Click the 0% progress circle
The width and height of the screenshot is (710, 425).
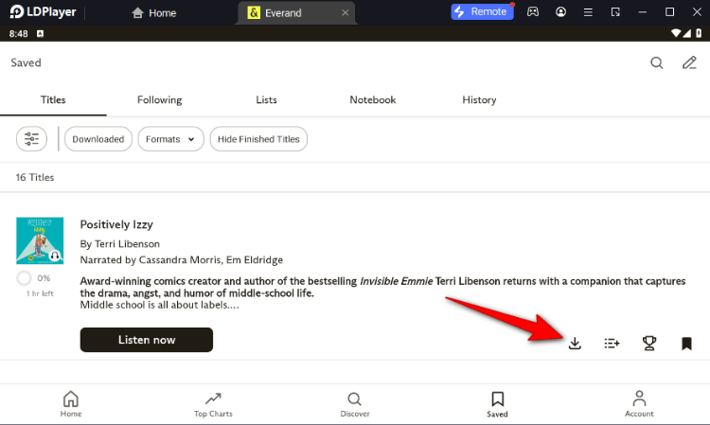pos(24,278)
